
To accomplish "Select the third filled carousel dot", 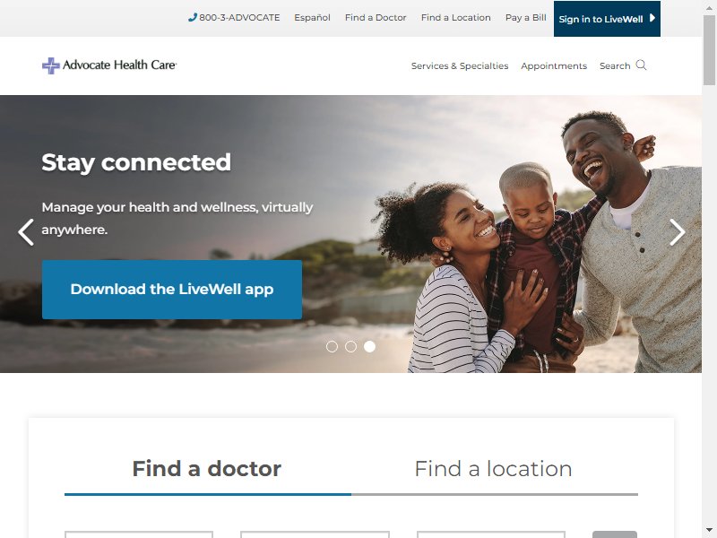I will click(x=369, y=347).
